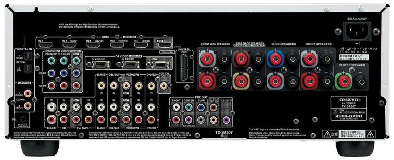The image size is (394, 160).
Task: Click component video OUT red Cr/Pr jack
Action: (76, 86)
